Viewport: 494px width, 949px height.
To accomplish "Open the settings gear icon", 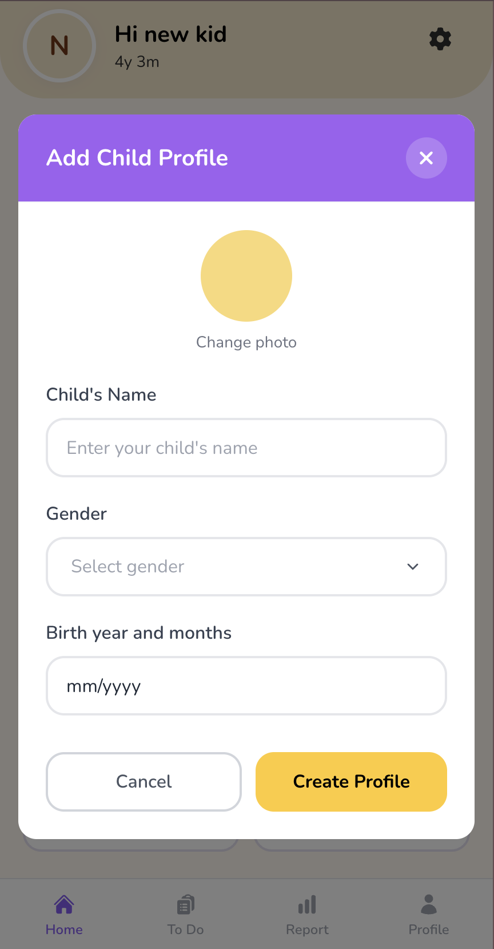I will (x=440, y=39).
